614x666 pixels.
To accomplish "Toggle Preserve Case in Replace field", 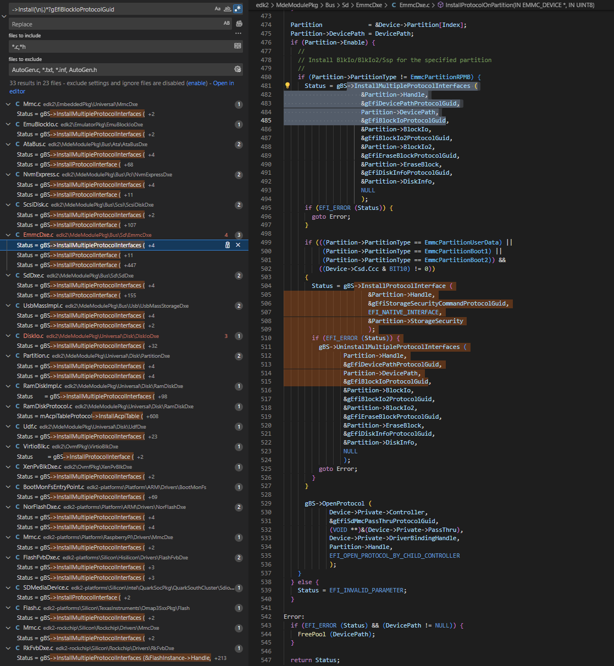I will pos(226,24).
